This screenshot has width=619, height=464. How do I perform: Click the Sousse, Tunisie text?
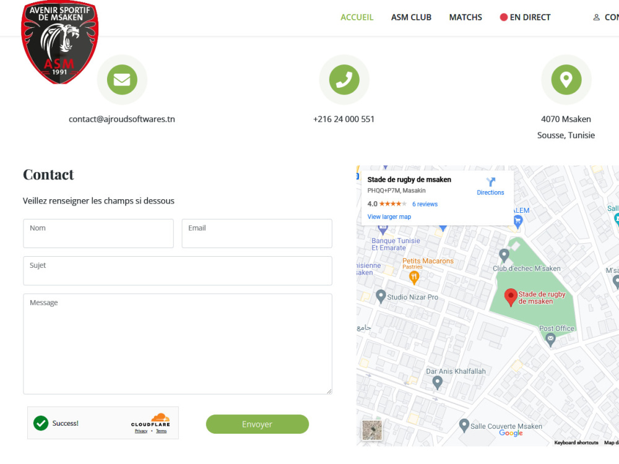pyautogui.click(x=566, y=135)
